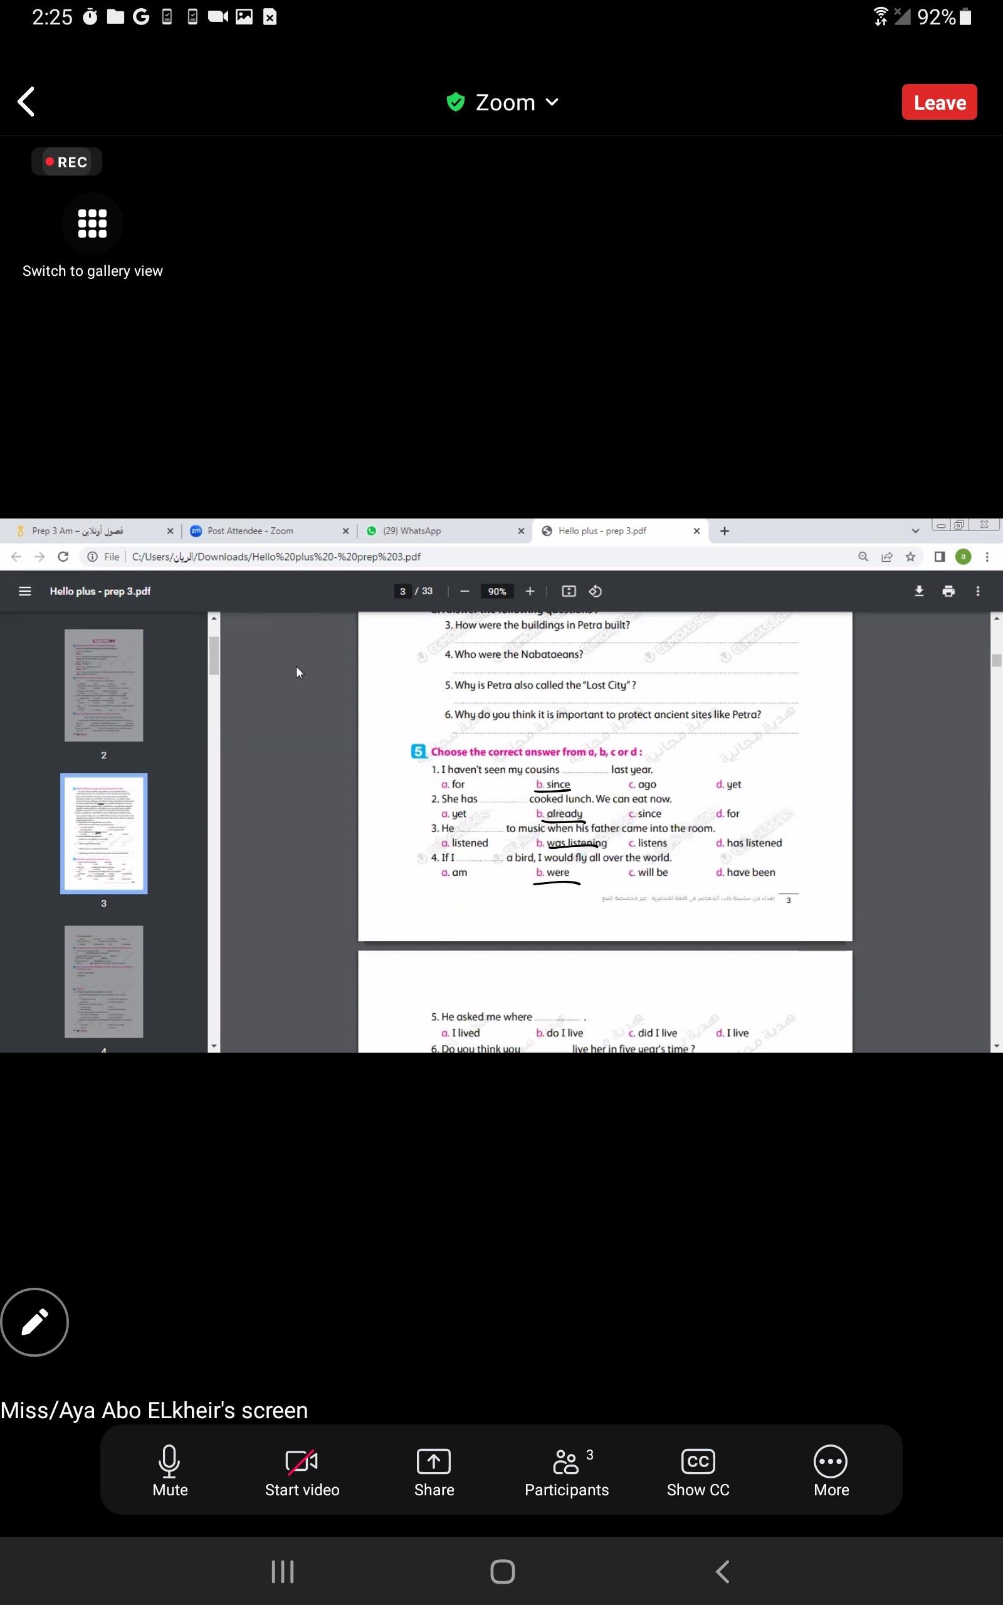Show closed captions
This screenshot has height=1605, width=1003.
(698, 1470)
